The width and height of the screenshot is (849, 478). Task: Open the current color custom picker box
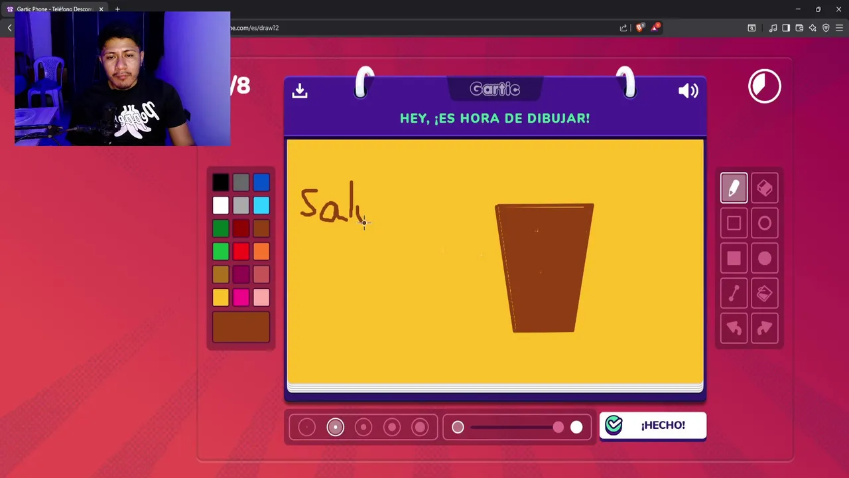coord(241,327)
